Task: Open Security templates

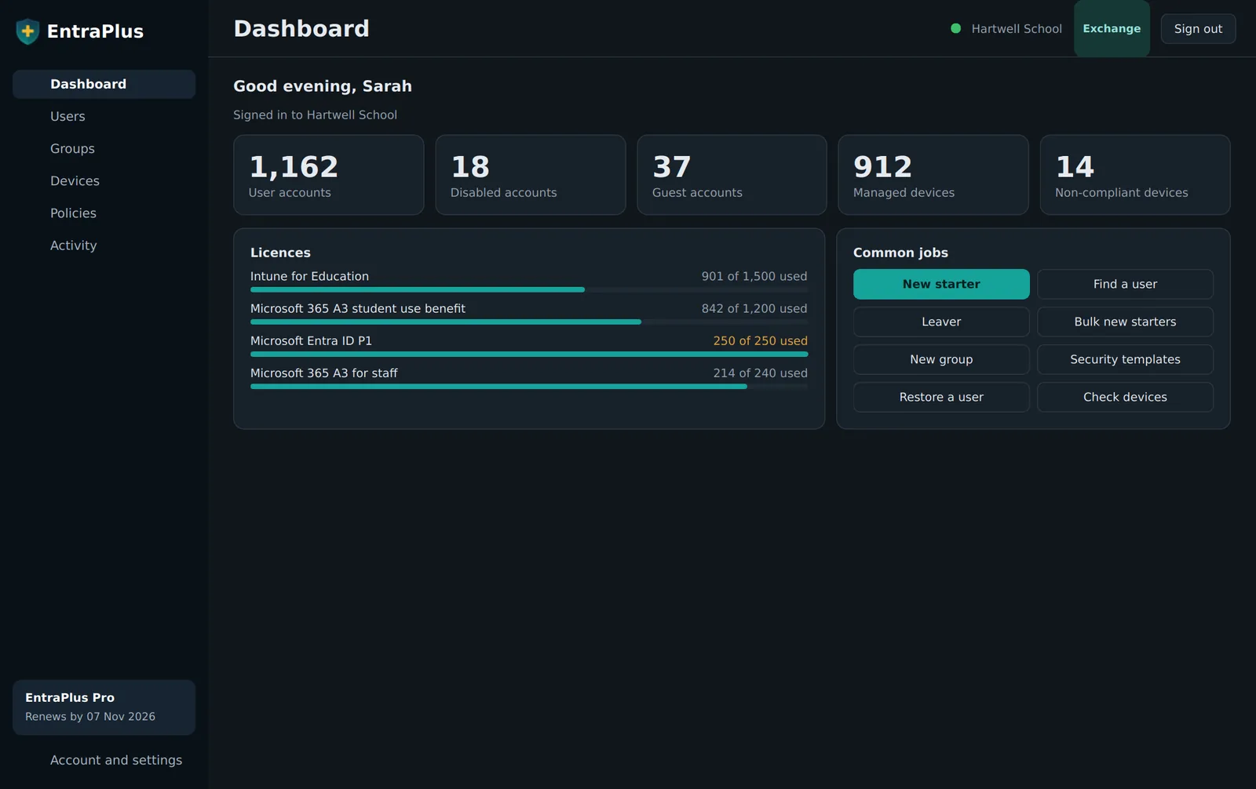Action: [1125, 359]
